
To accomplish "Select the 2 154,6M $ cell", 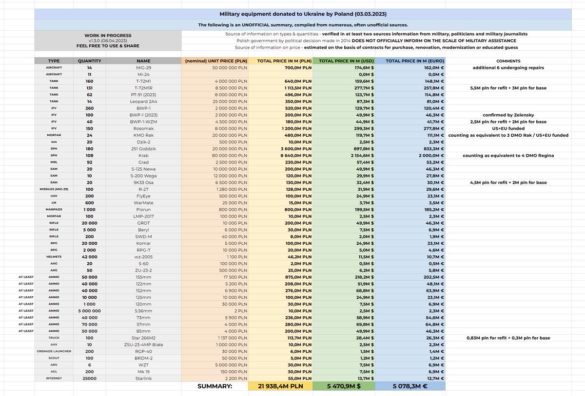I will (344, 156).
